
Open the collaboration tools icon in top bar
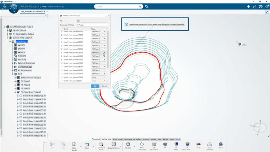[x=261, y=6]
